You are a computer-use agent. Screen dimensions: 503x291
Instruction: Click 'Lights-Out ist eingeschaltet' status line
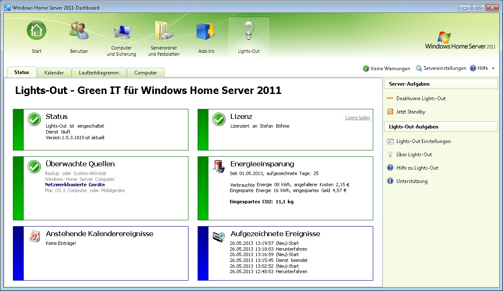click(x=75, y=126)
